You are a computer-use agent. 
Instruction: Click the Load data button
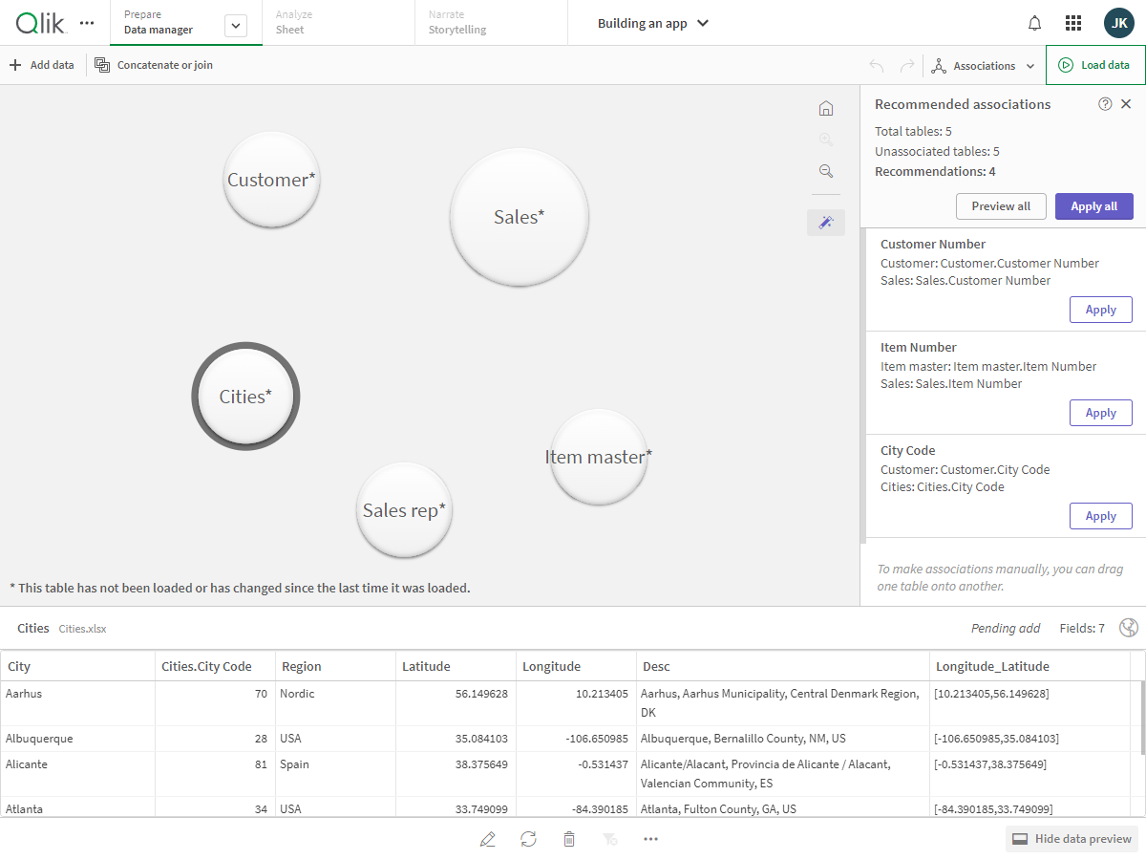pyautogui.click(x=1095, y=65)
